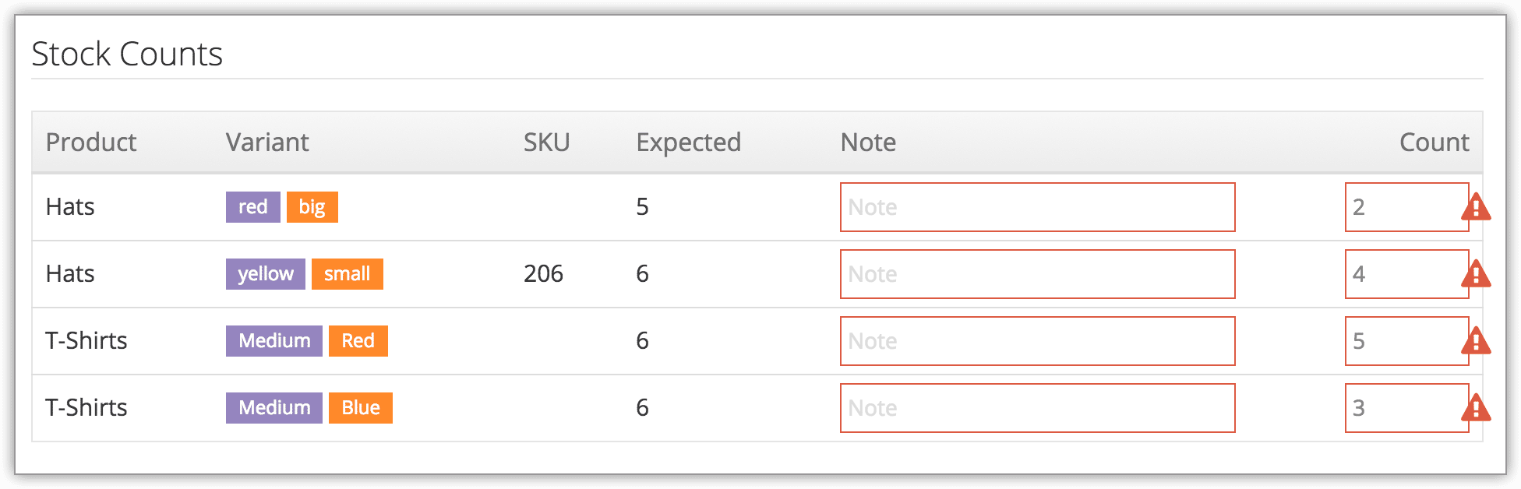The width and height of the screenshot is (1521, 489).
Task: Focus the Note field for Hats red big
Action: pos(1038,207)
